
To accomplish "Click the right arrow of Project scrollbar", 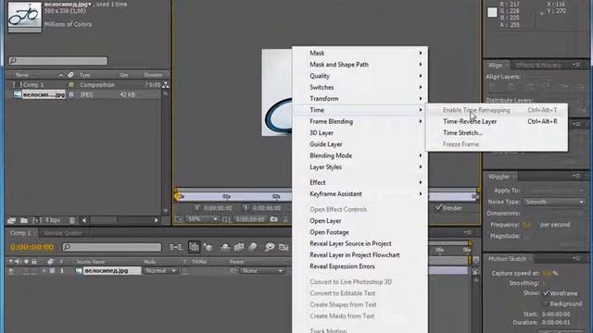I will pos(157,220).
